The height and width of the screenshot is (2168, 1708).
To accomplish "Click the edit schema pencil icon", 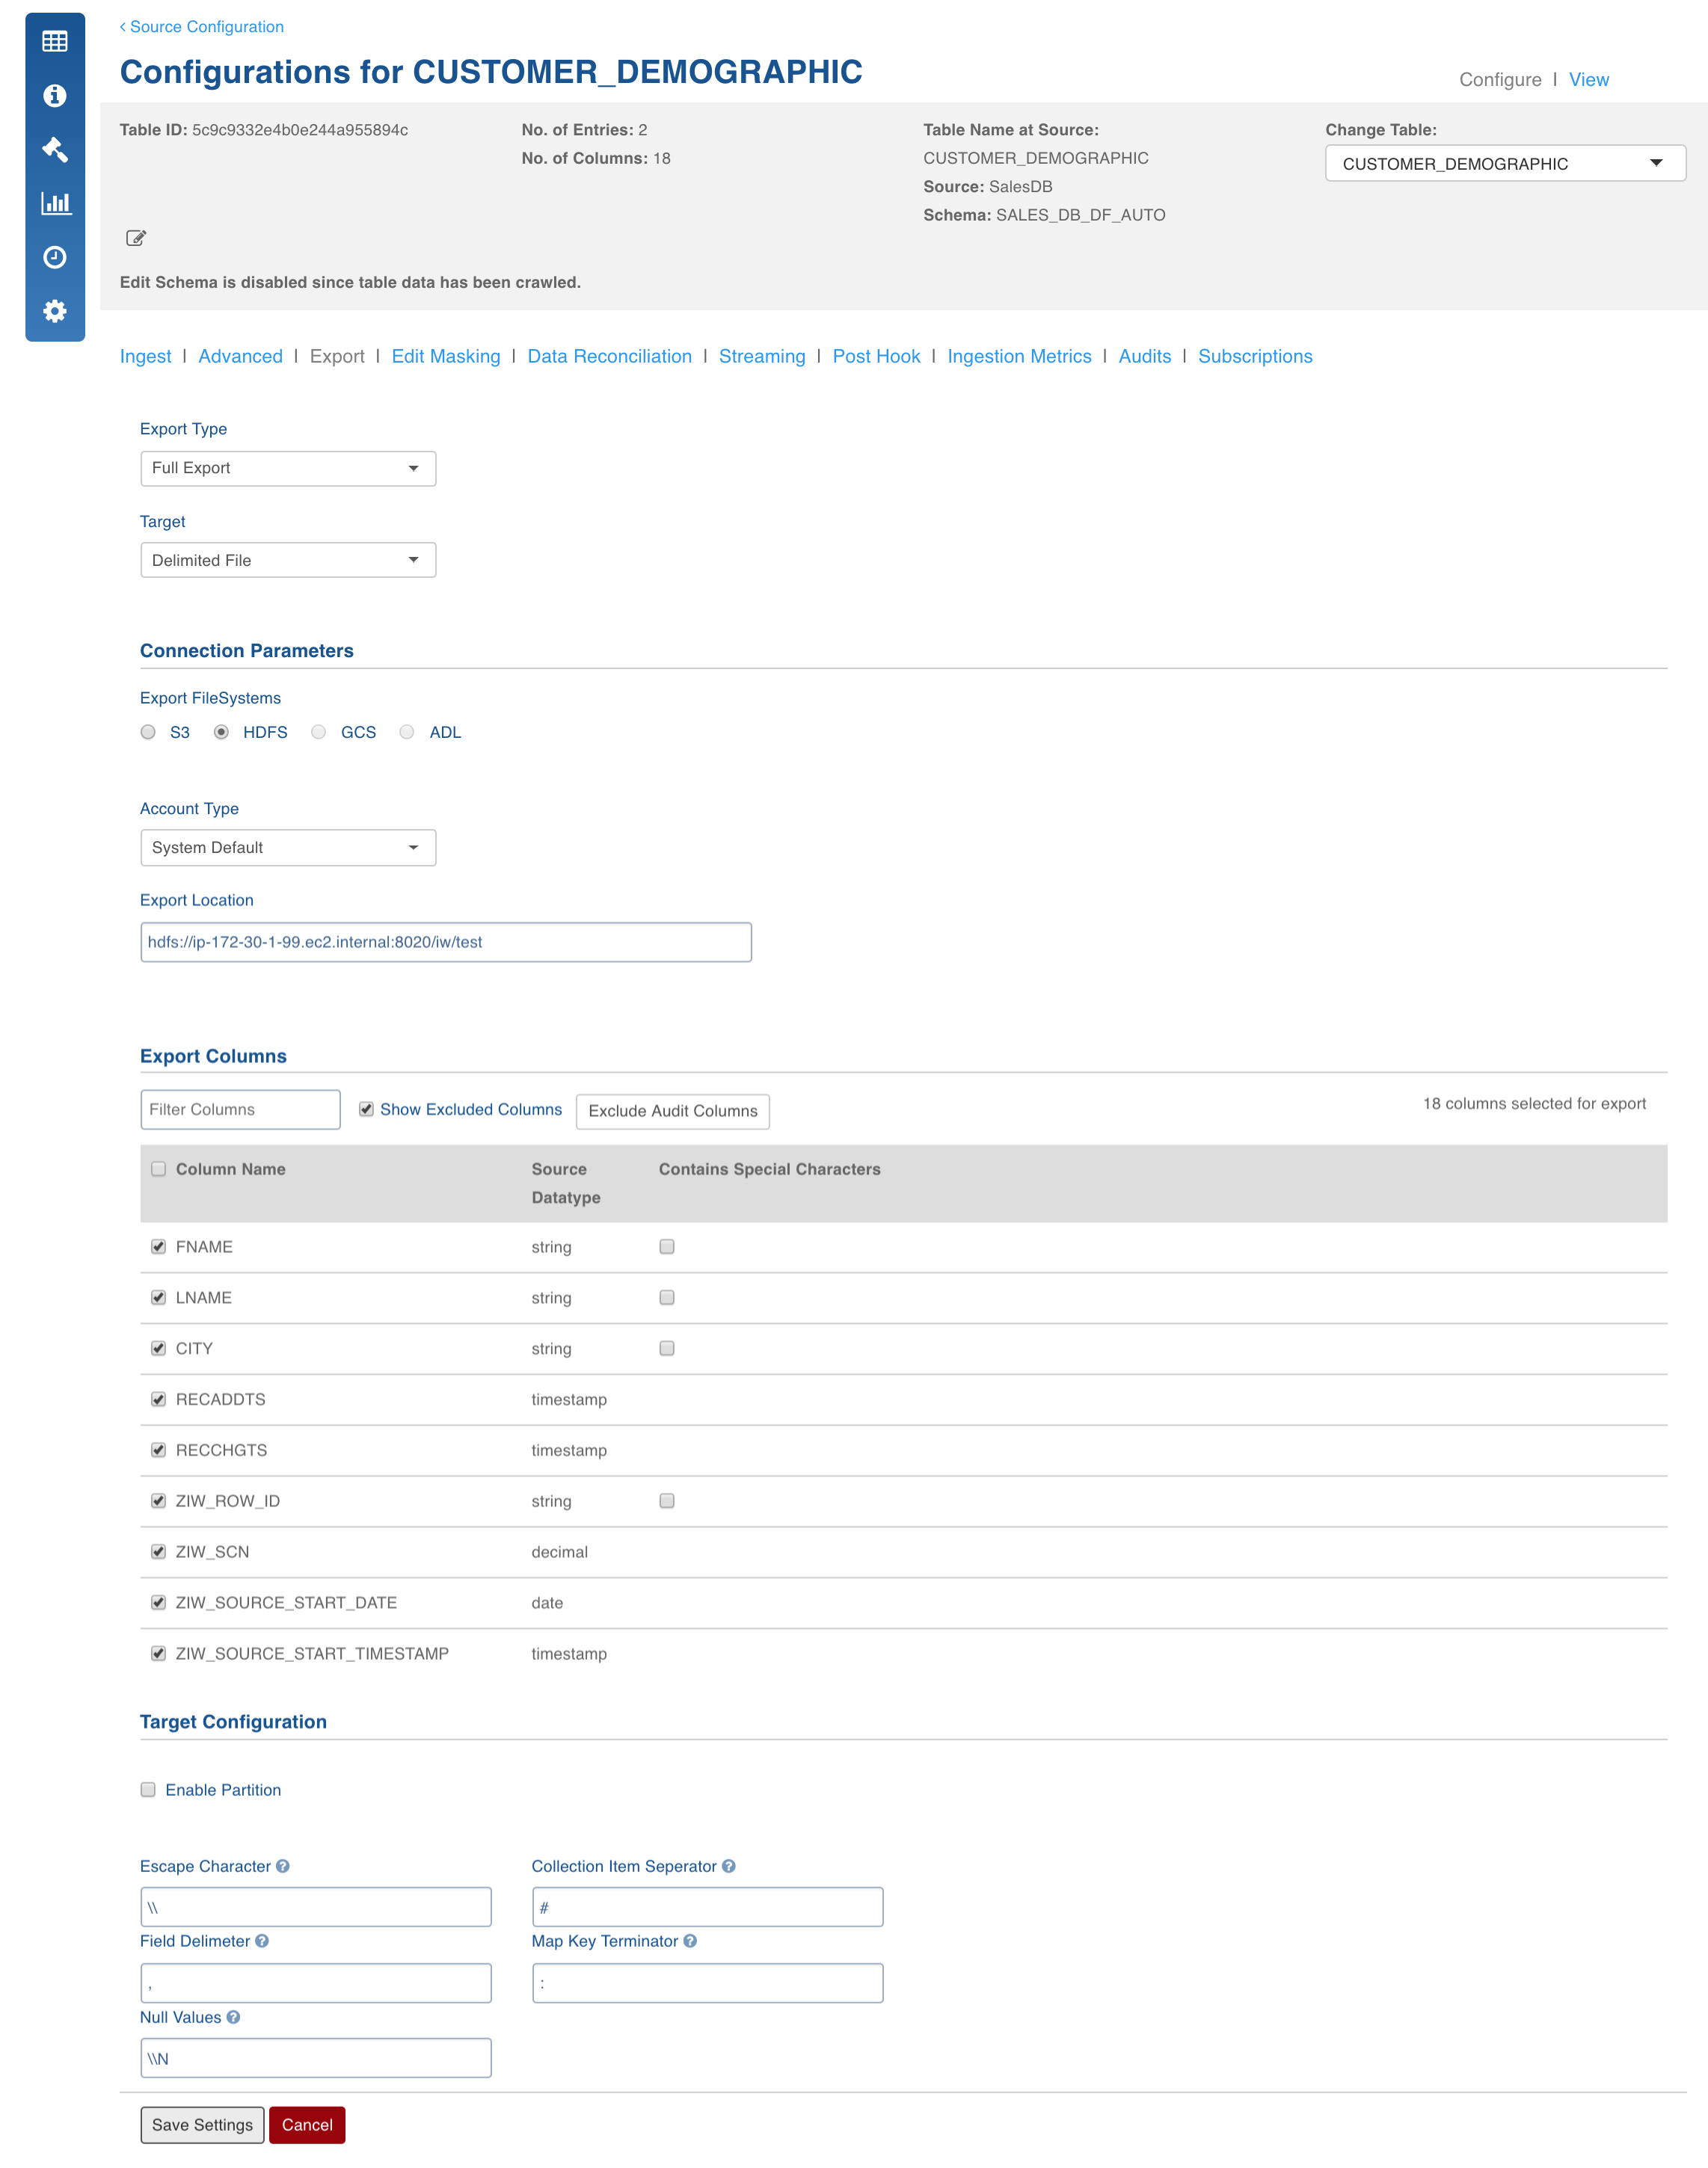I will pyautogui.click(x=136, y=238).
